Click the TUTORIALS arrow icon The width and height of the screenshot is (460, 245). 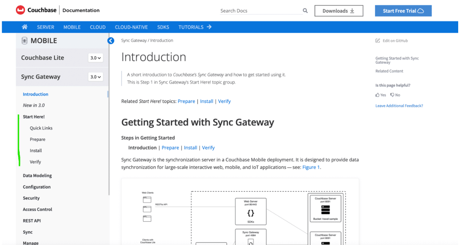(210, 27)
